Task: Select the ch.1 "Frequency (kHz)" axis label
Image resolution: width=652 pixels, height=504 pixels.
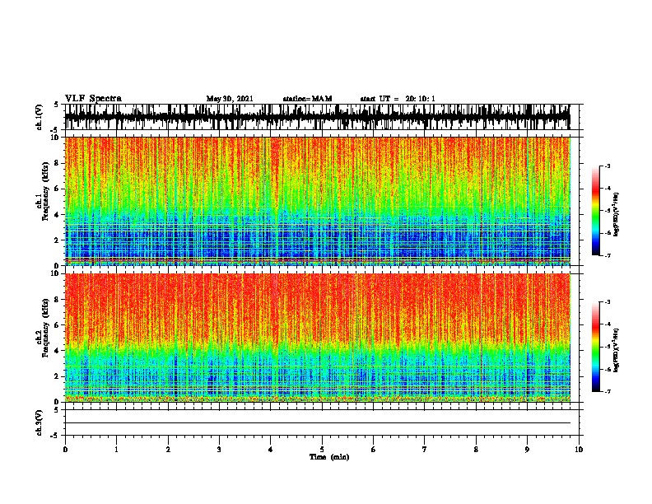Action: pyautogui.click(x=45, y=192)
